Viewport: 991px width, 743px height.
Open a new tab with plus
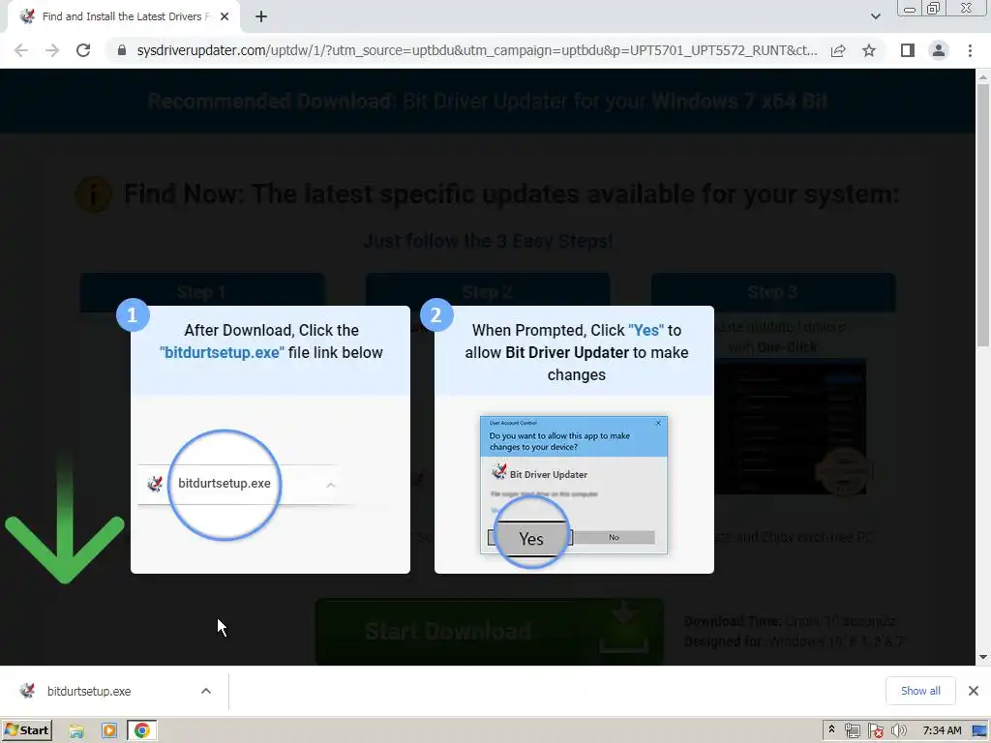[261, 17]
